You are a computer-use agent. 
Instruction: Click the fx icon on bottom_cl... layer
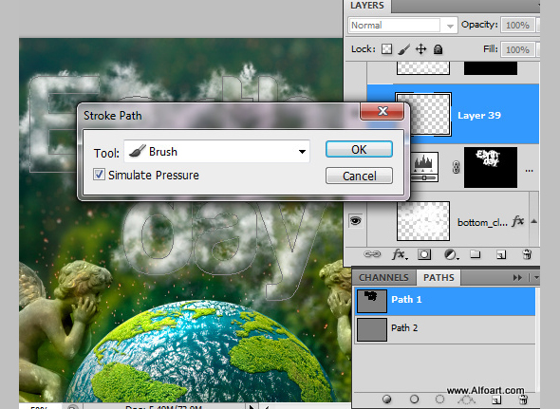(518, 221)
